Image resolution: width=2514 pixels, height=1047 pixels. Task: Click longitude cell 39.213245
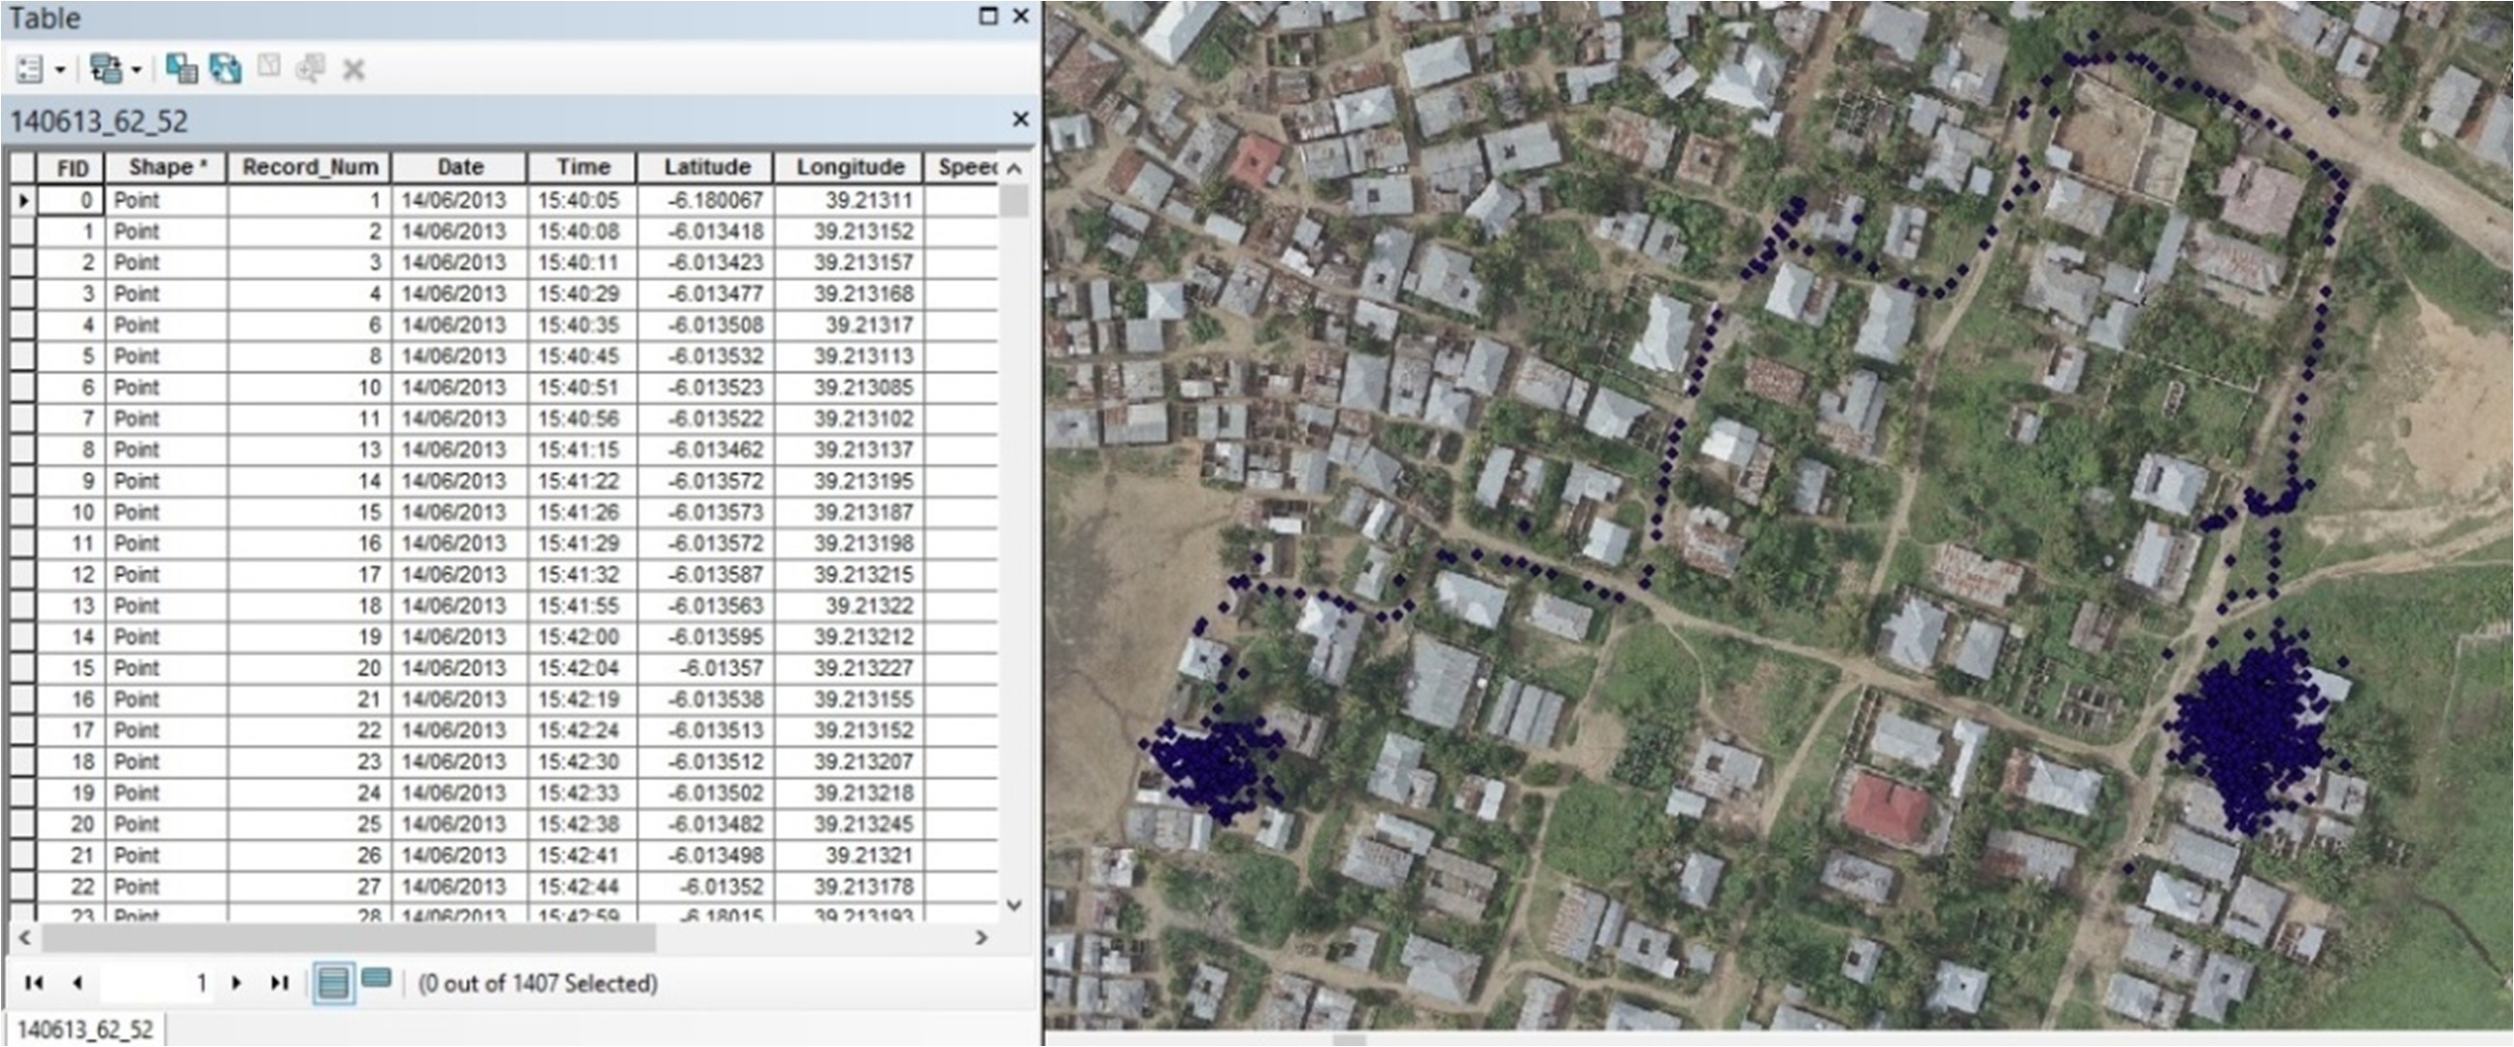[x=849, y=825]
